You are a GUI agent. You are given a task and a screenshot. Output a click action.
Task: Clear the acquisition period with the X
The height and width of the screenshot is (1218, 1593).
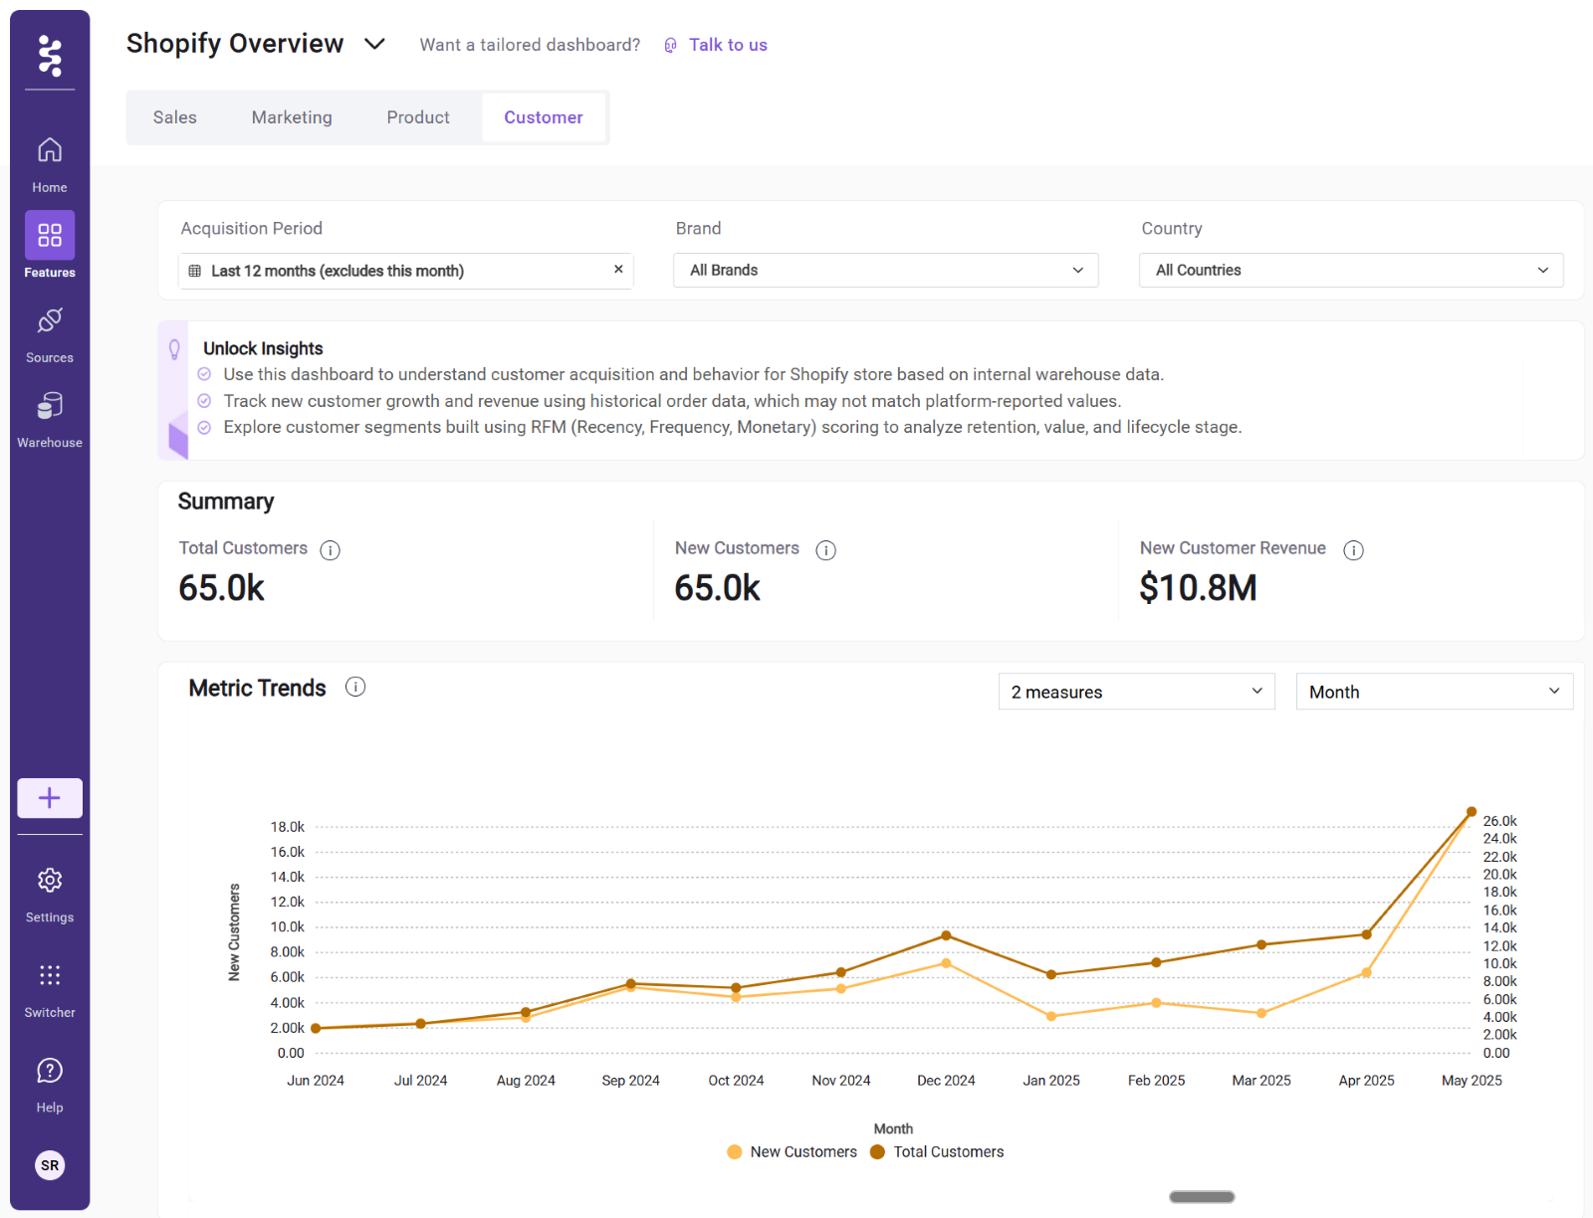pos(618,270)
